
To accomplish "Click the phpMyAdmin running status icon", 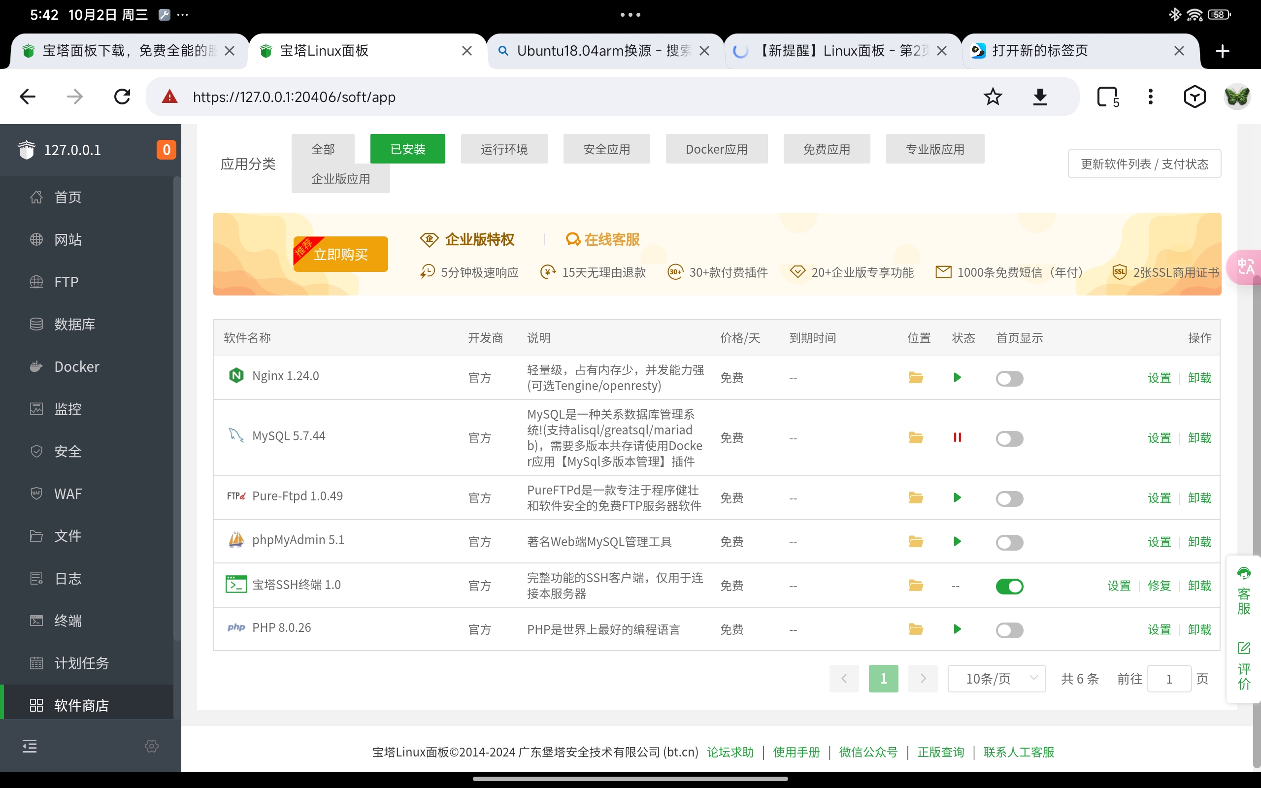I will 957,541.
